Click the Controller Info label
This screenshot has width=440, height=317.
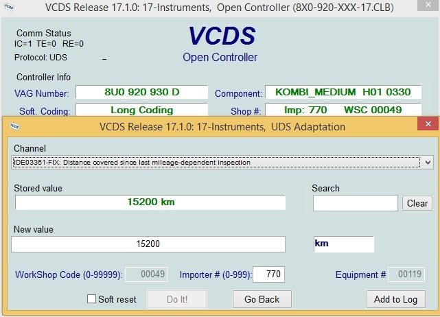point(43,77)
